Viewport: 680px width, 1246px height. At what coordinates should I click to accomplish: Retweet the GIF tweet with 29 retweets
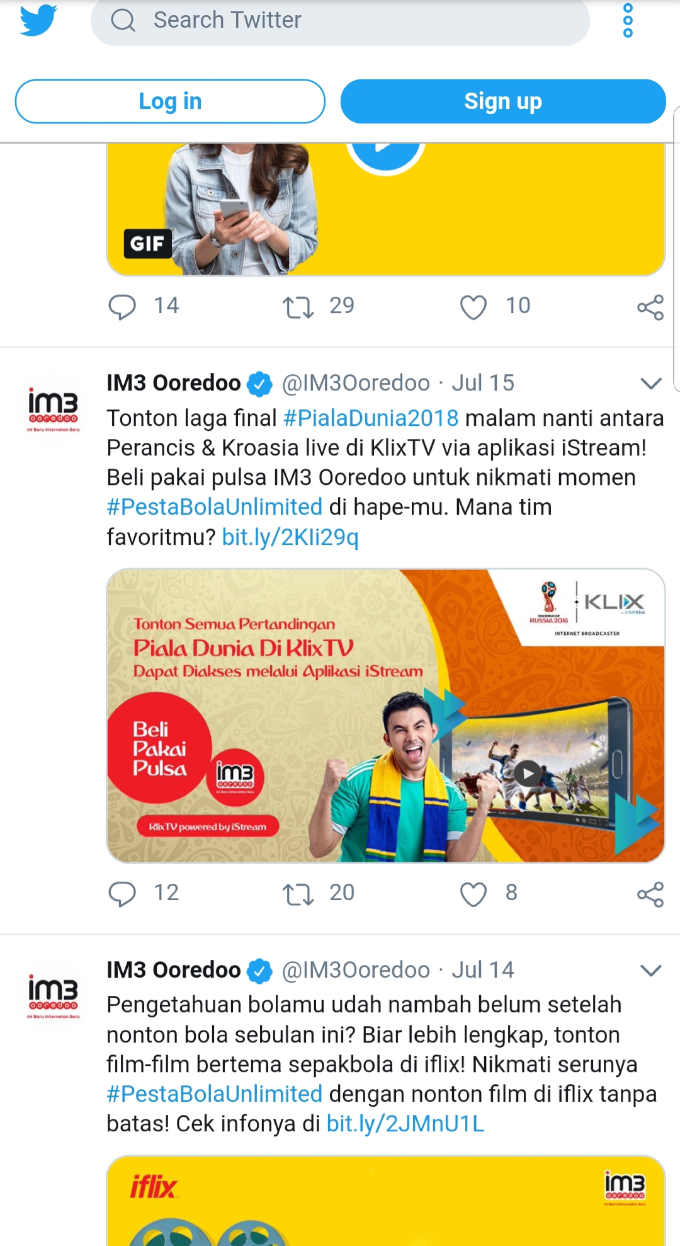tap(298, 307)
